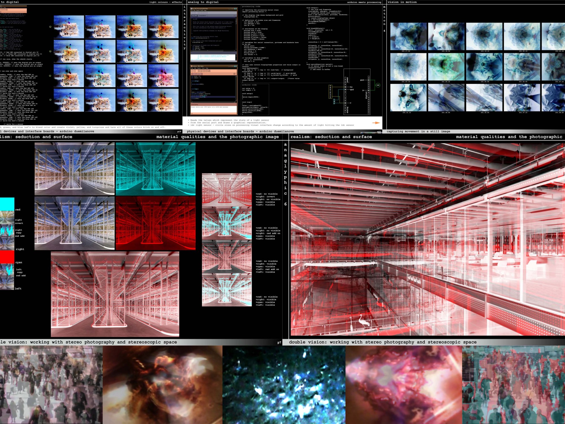Click the green LED circle on circuit diagram
This screenshot has width=565, height=424.
pos(378,85)
